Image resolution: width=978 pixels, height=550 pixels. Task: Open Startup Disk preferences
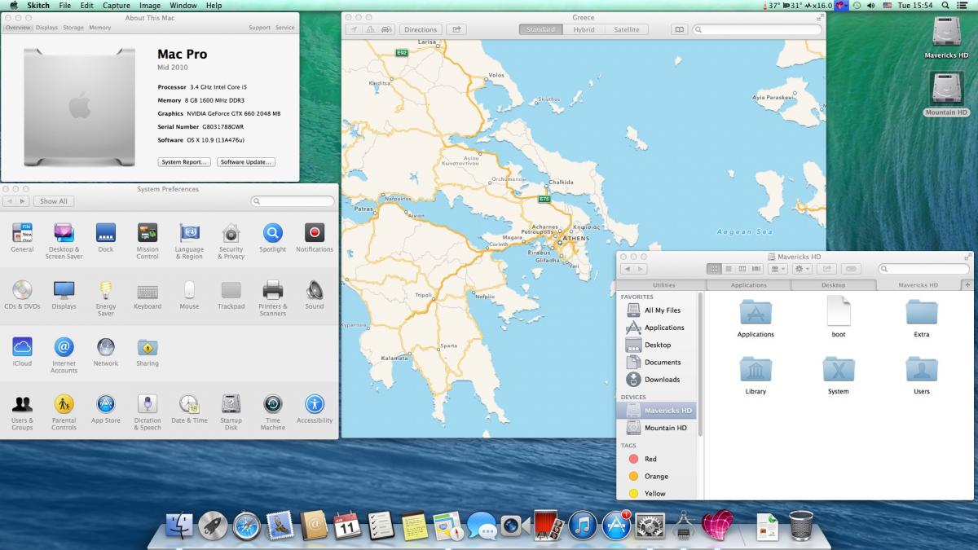(231, 411)
